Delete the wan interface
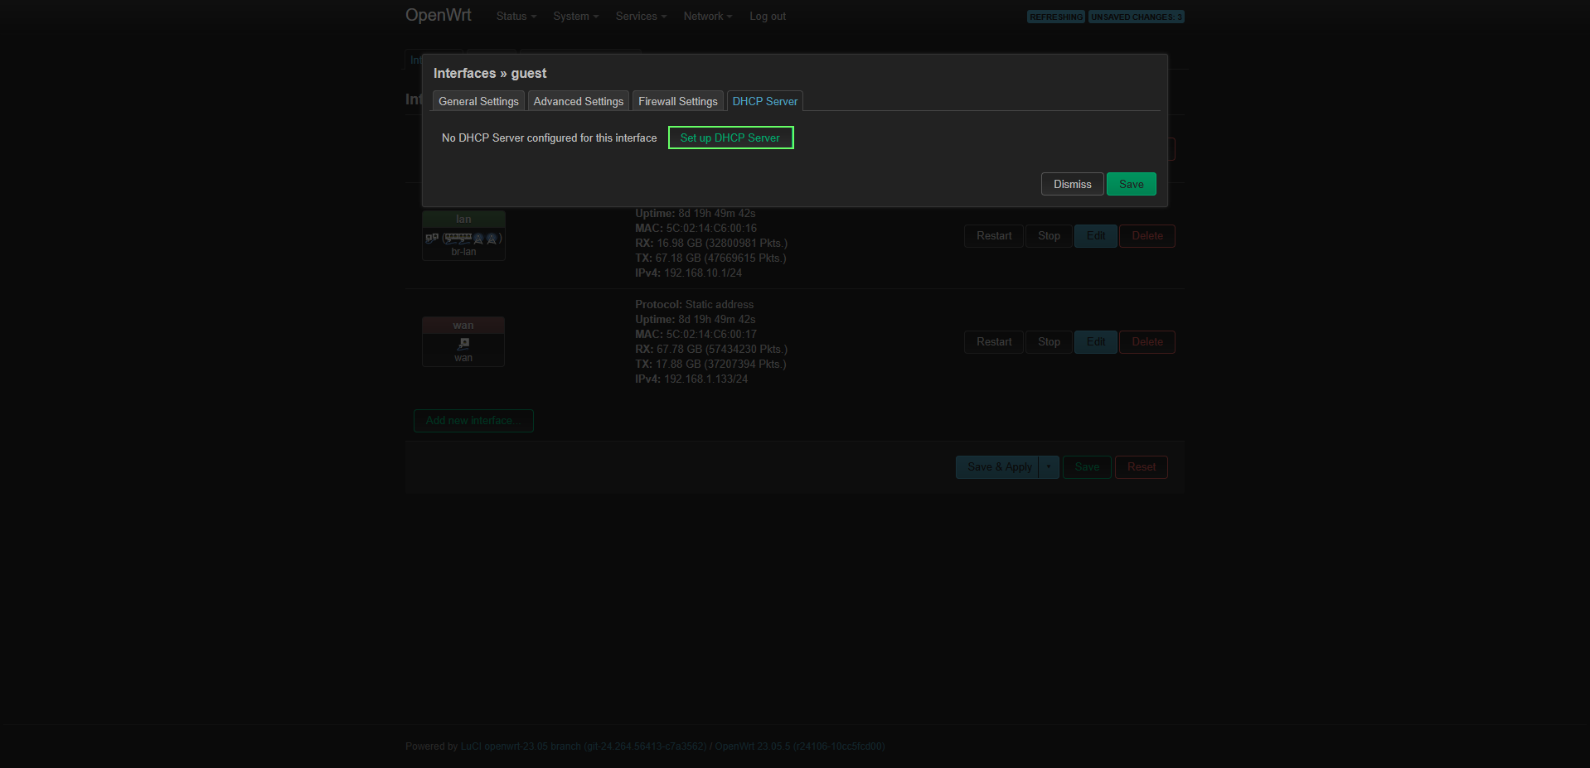 (x=1147, y=342)
